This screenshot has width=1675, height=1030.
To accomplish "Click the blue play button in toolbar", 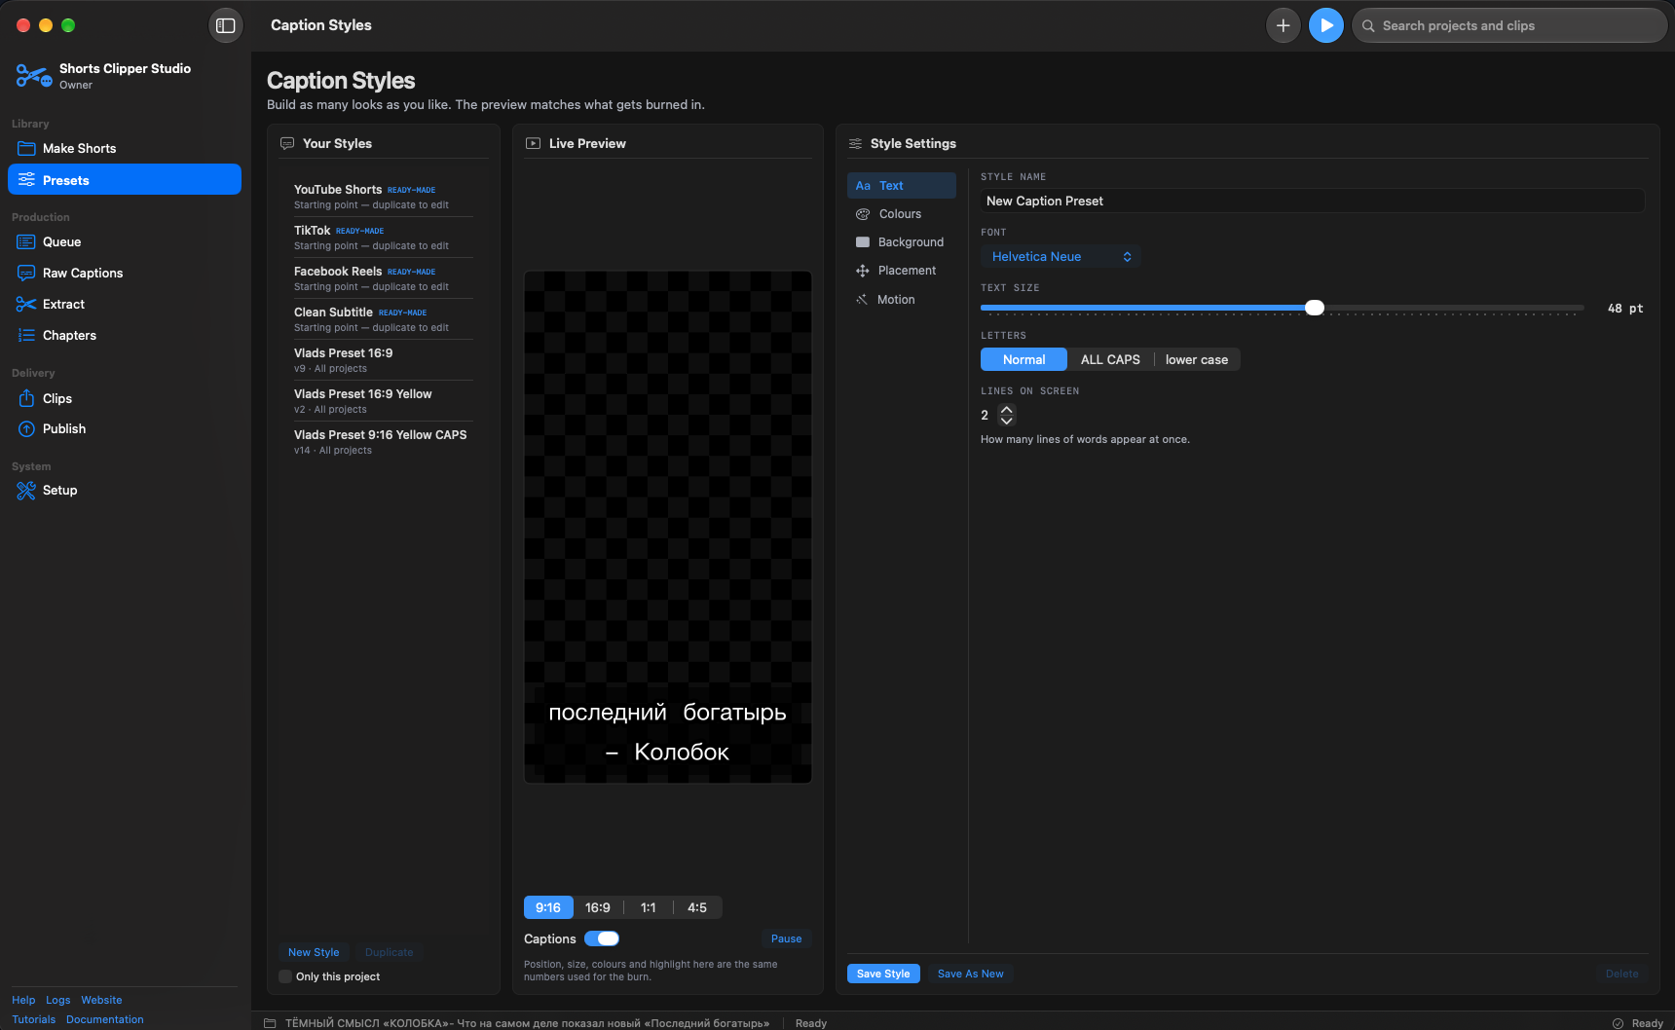I will click(1326, 25).
